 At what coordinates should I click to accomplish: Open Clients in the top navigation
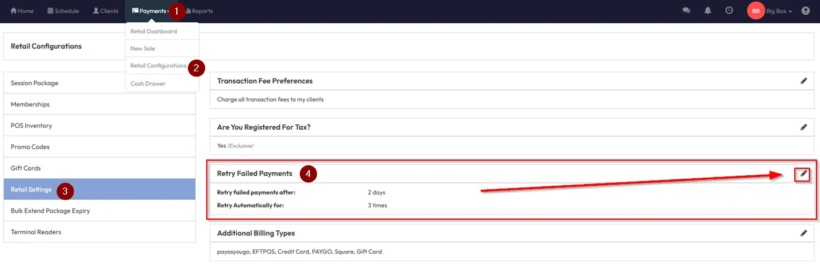105,11
